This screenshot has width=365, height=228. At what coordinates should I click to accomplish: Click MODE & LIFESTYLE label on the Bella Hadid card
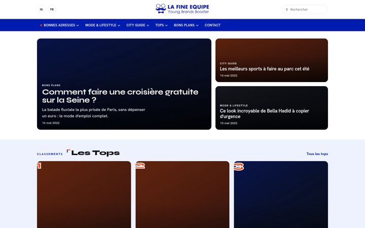coord(234,105)
